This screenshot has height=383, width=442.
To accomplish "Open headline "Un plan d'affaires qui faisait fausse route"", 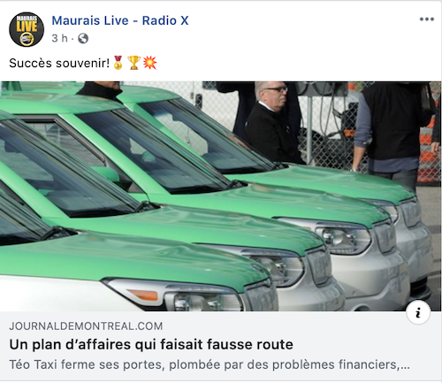I will (151, 344).
